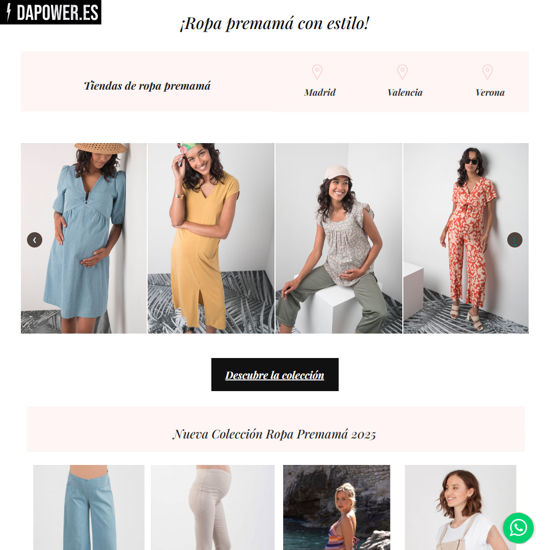Advance carousel with next arrow
Image resolution: width=550 pixels, height=550 pixels.
[514, 240]
